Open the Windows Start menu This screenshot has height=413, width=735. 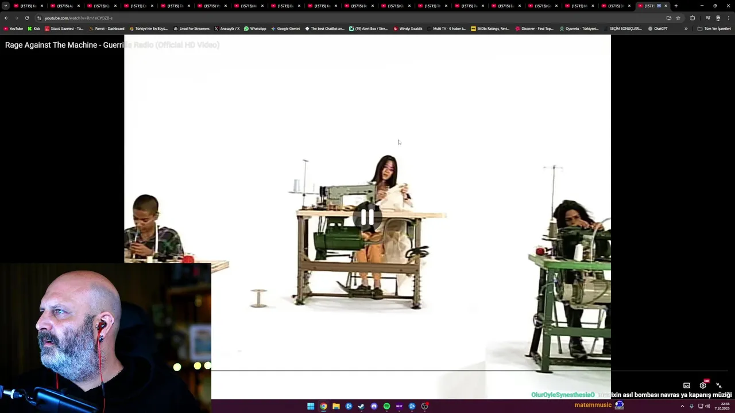311,406
